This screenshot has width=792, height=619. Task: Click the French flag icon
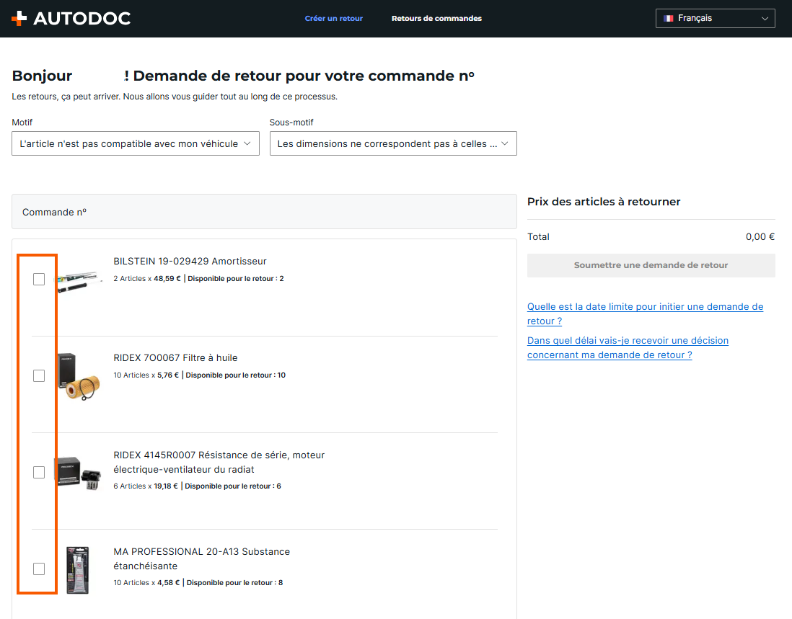668,18
